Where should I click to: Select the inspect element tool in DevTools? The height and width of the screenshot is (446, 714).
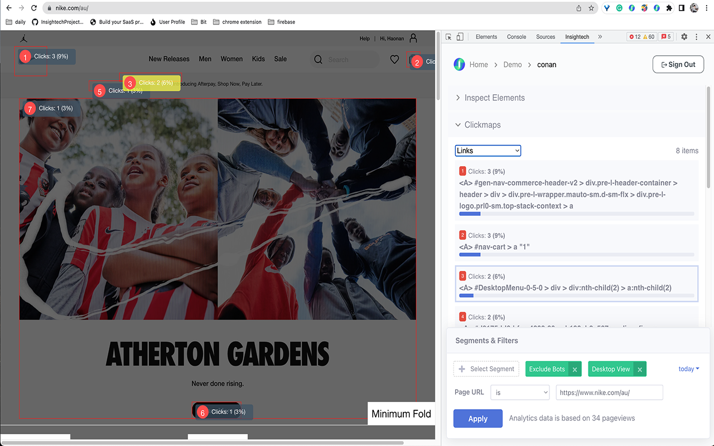click(x=449, y=36)
